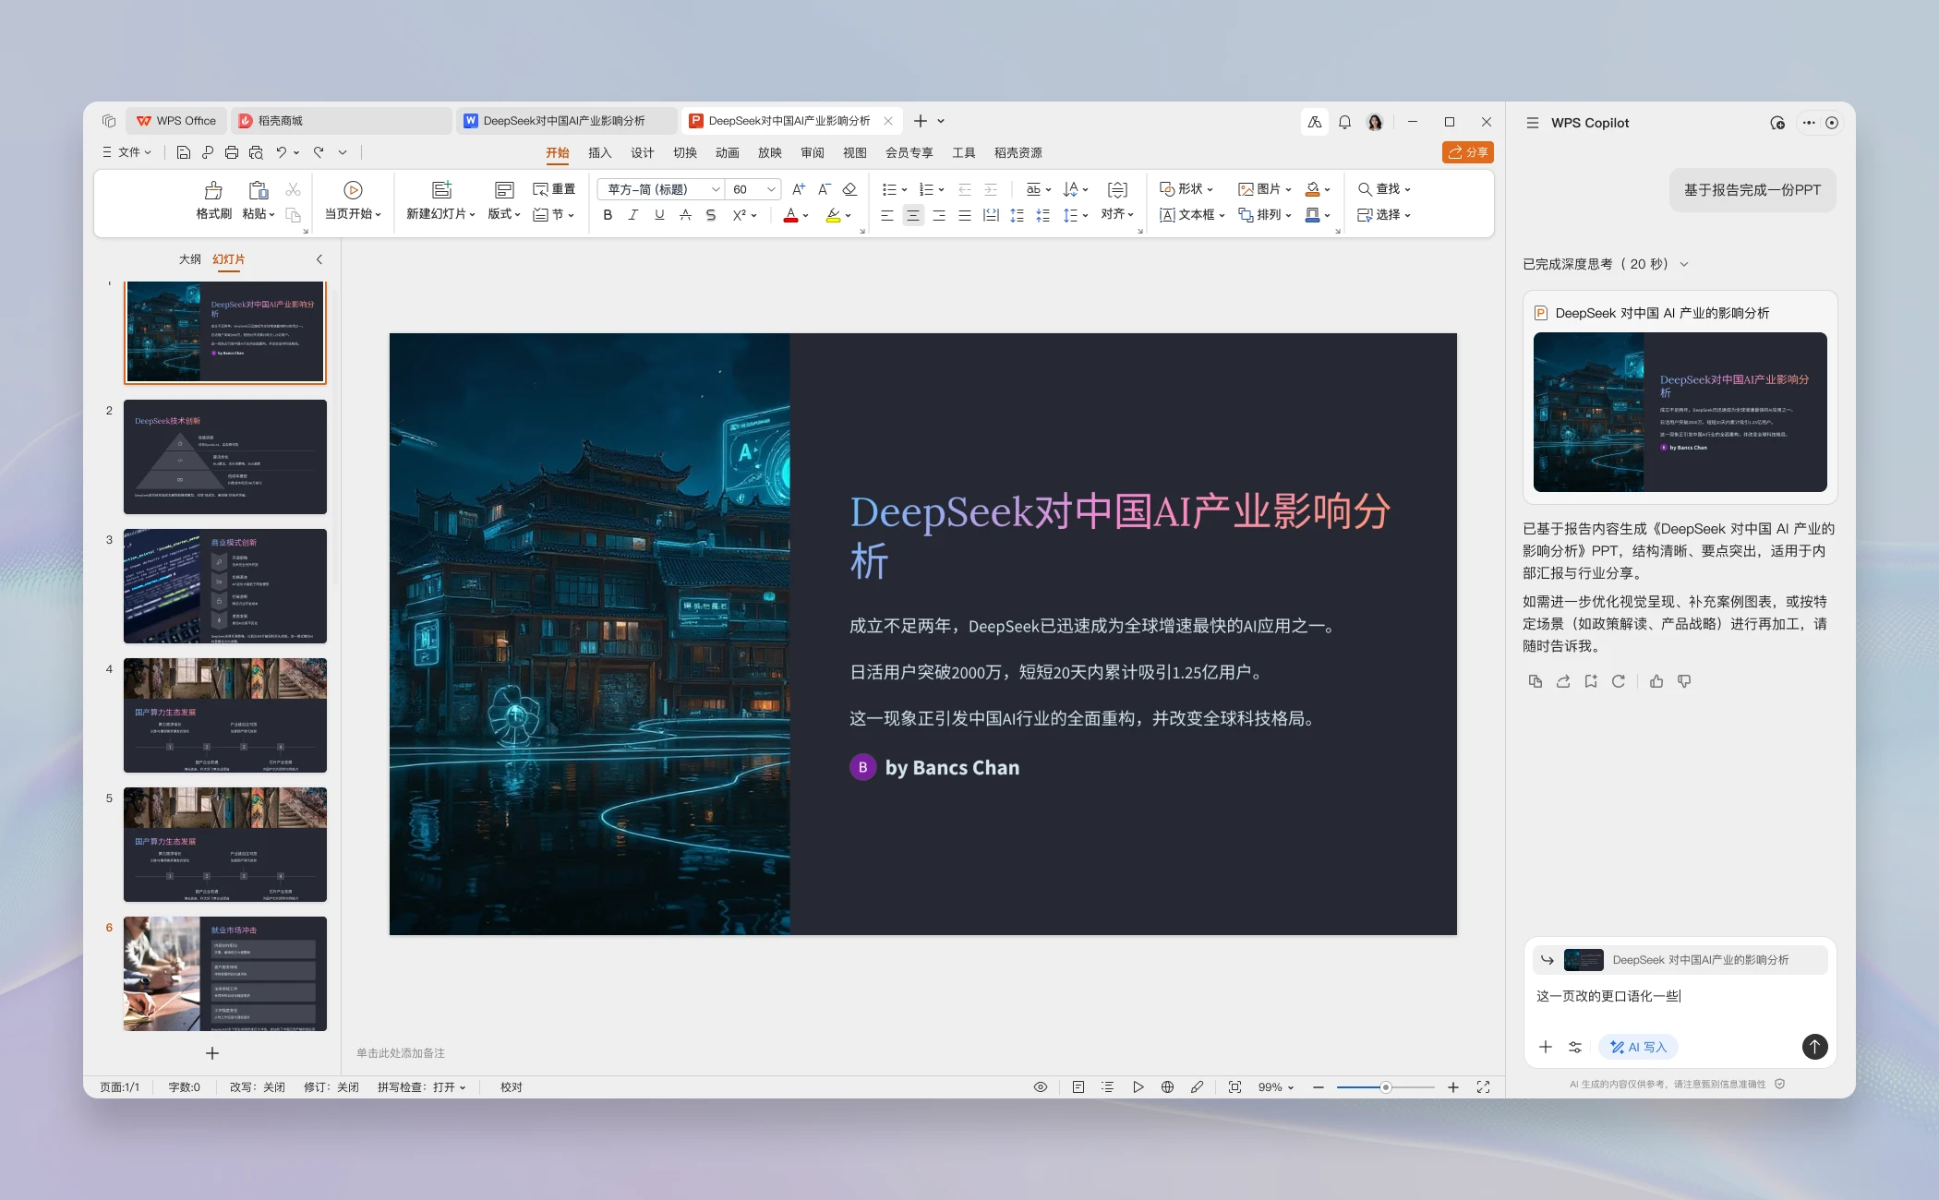Screen dimensions: 1939x1200
Task: Open the Review (审阅) ribbon tab
Action: [x=813, y=152]
